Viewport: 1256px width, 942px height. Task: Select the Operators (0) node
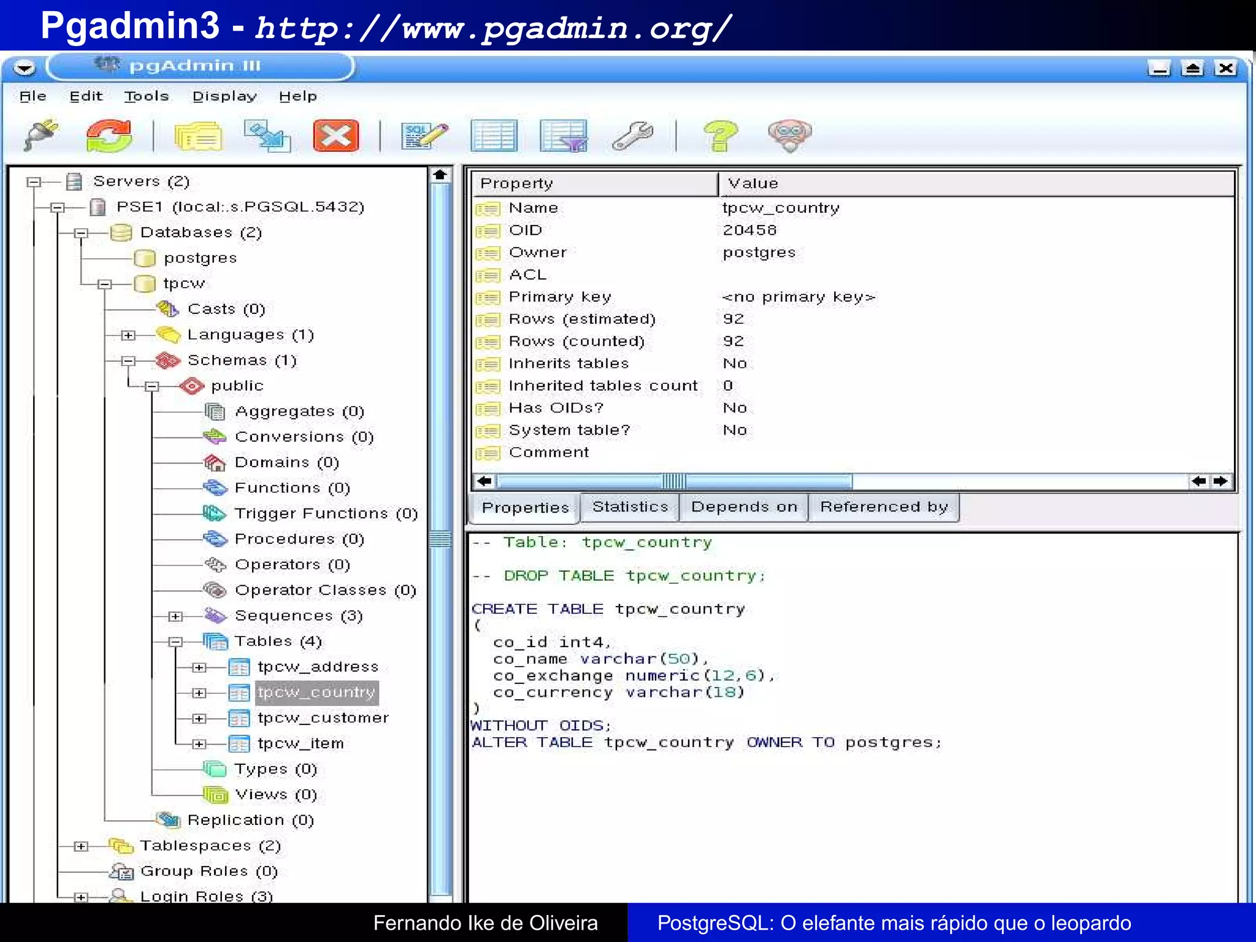[x=292, y=565]
